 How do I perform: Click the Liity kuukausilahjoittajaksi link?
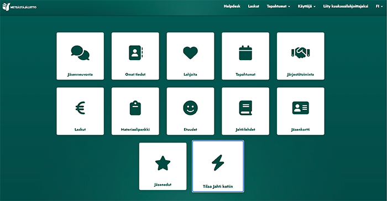tap(346, 6)
